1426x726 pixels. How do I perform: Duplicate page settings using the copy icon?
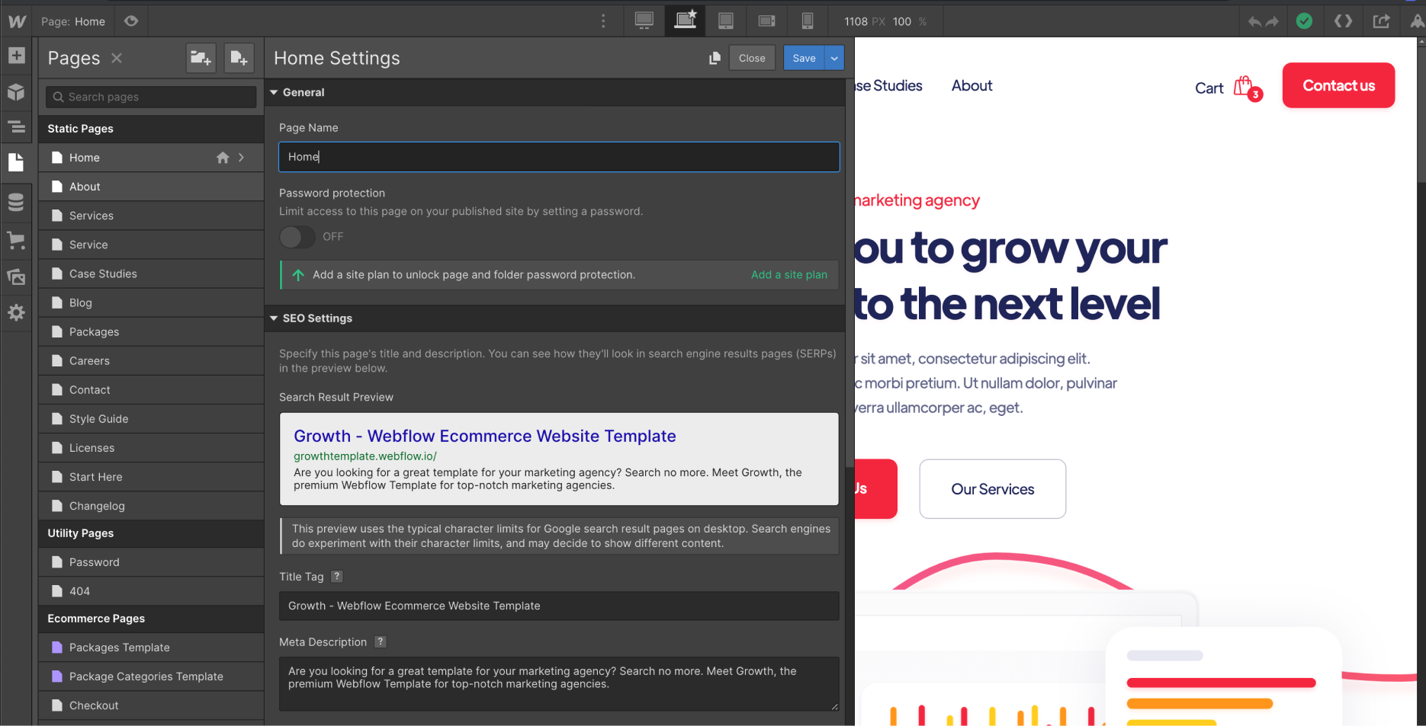[x=715, y=57]
